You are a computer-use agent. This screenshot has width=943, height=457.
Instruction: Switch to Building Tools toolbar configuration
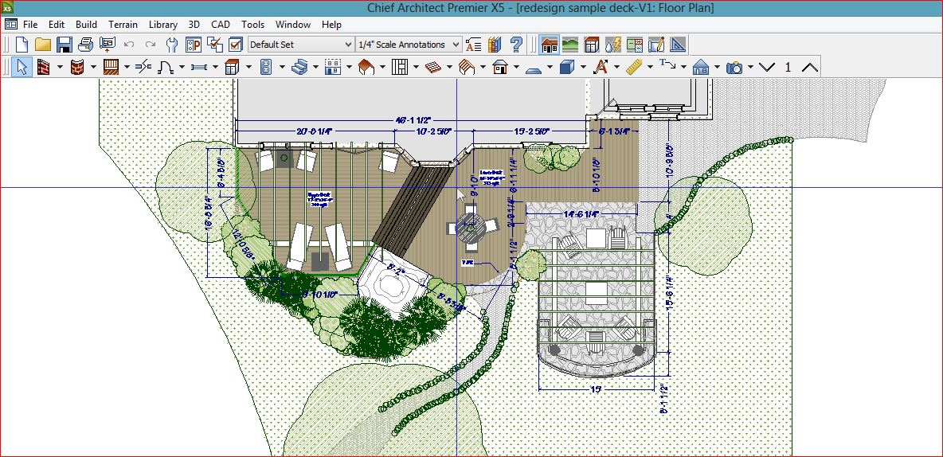549,45
